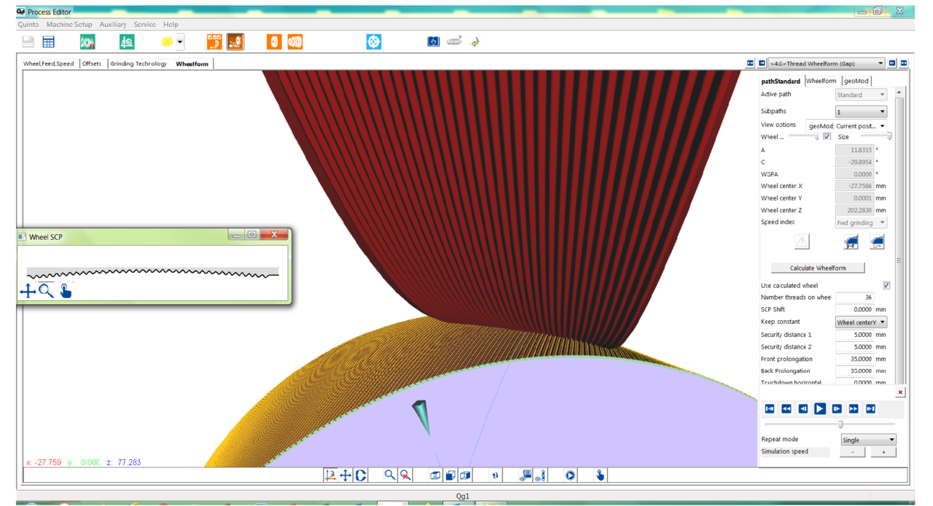This screenshot has height=506, width=933.
Task: Toggle the checkbox next to Wheel slider
Action: (827, 136)
